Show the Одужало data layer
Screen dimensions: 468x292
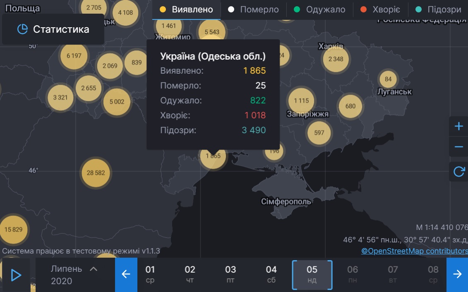click(320, 10)
